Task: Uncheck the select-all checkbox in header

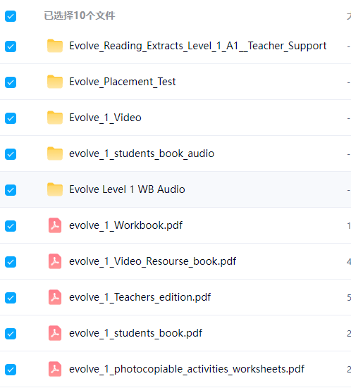Action: coord(11,16)
